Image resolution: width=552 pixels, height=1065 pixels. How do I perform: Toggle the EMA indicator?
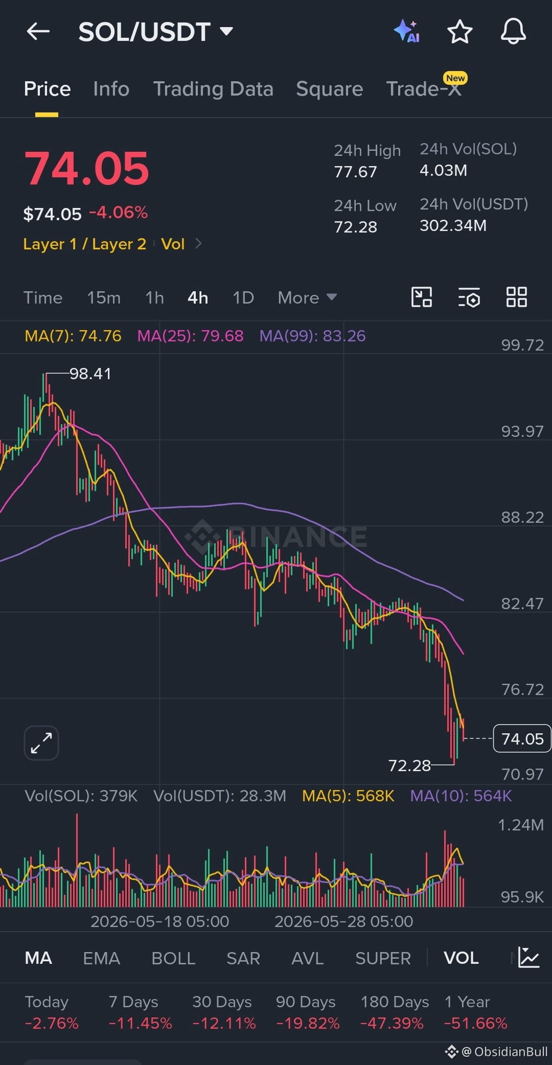click(101, 958)
